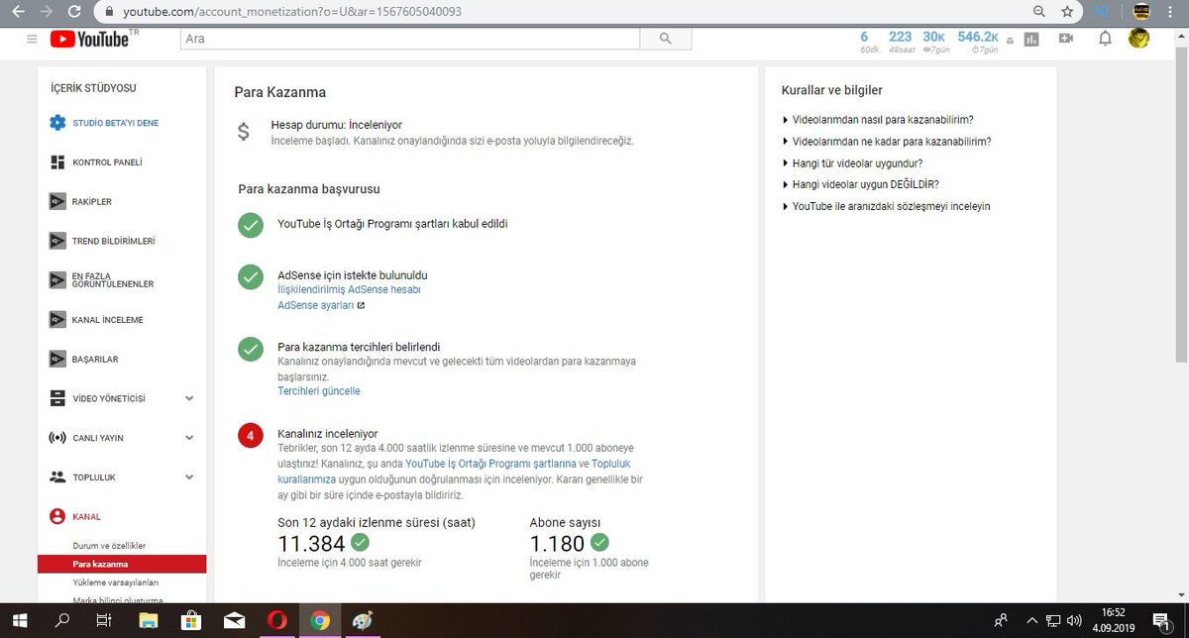The image size is (1189, 638).
Task: Open Windows Task View
Action: 103,620
